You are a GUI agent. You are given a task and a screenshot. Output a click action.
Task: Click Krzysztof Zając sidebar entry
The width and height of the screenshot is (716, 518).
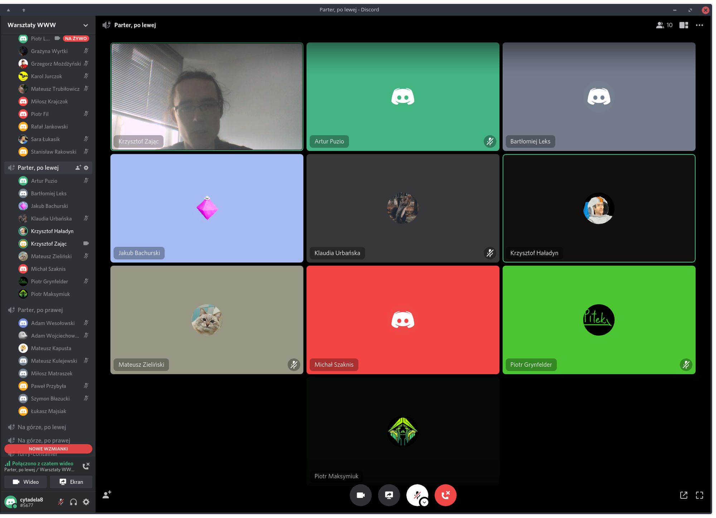(x=54, y=244)
